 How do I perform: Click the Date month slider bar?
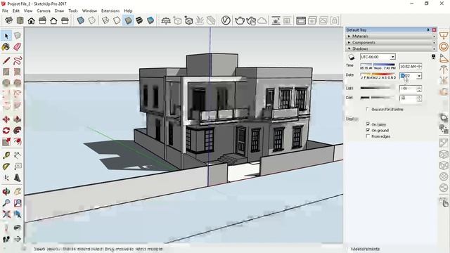(x=378, y=74)
